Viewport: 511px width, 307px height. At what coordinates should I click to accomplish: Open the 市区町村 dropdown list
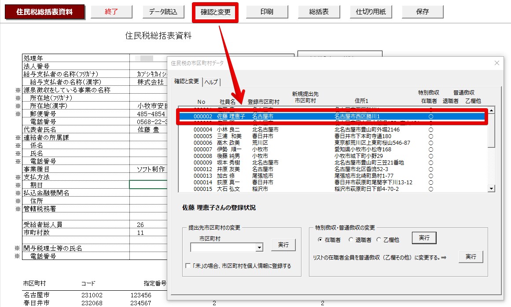(259, 248)
